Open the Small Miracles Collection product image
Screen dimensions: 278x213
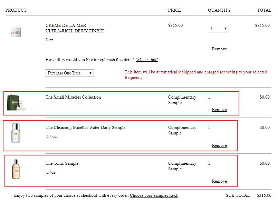pos(16,103)
